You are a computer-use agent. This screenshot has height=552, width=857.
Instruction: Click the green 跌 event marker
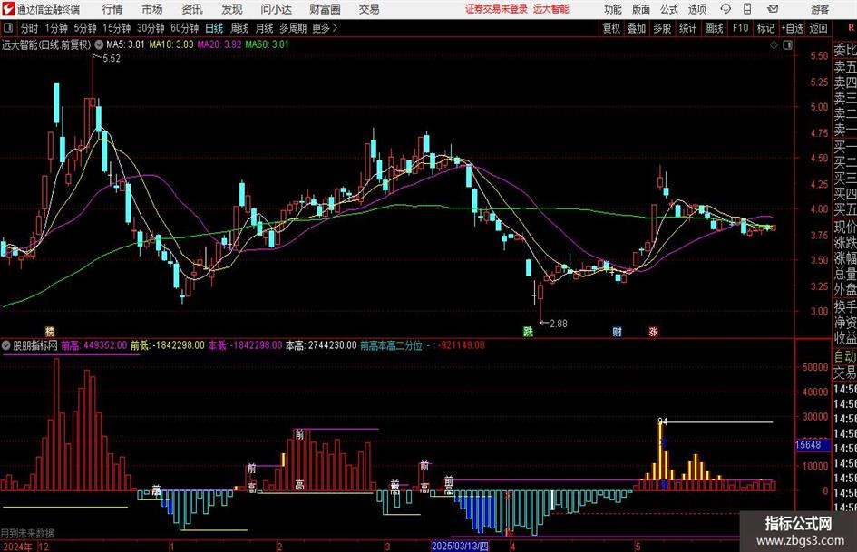(528, 331)
